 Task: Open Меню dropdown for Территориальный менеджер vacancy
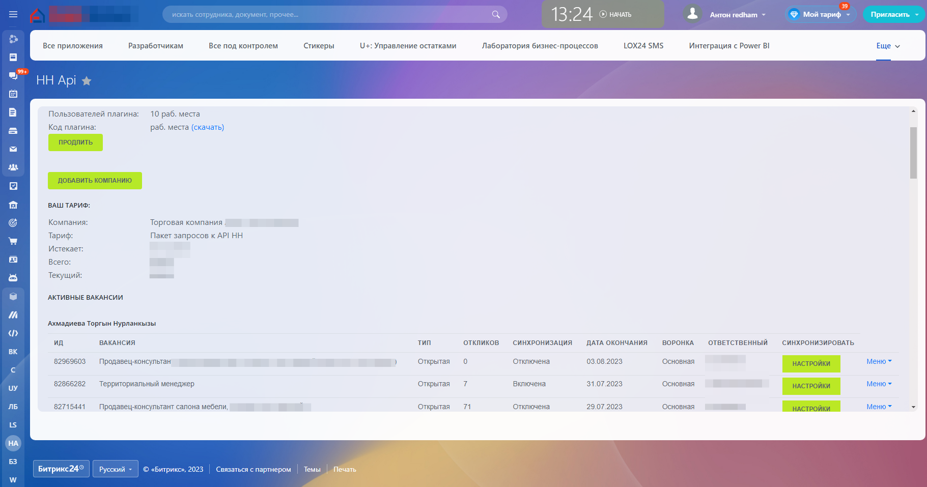pos(879,384)
